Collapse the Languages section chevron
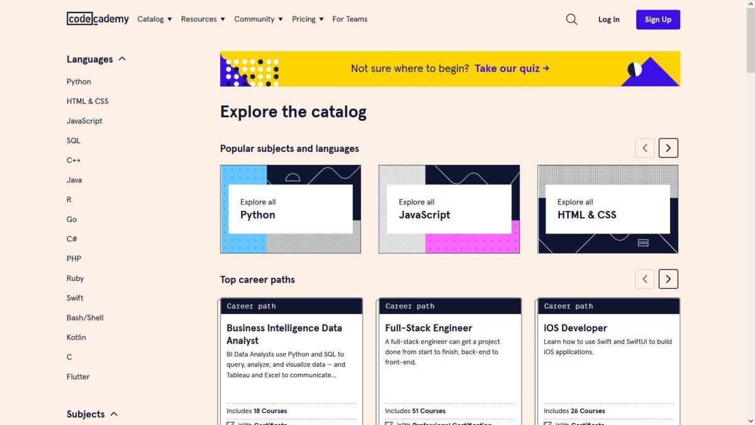Viewport: 755px width, 425px height. point(122,59)
